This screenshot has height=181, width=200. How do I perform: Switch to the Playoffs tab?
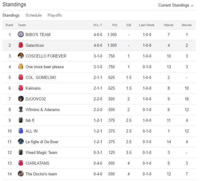pos(55,15)
